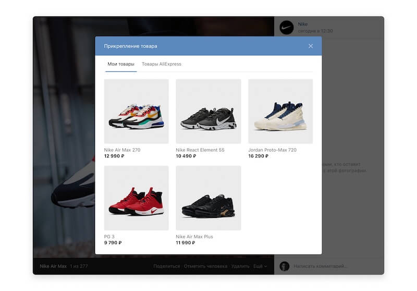Image resolution: width=417 pixels, height=291 pixels.
Task: Open the Nike author name link
Action: coord(303,24)
